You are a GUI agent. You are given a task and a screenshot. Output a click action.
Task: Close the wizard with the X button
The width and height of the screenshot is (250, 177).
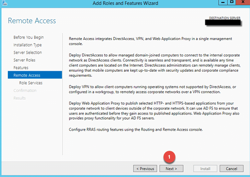(243, 2)
